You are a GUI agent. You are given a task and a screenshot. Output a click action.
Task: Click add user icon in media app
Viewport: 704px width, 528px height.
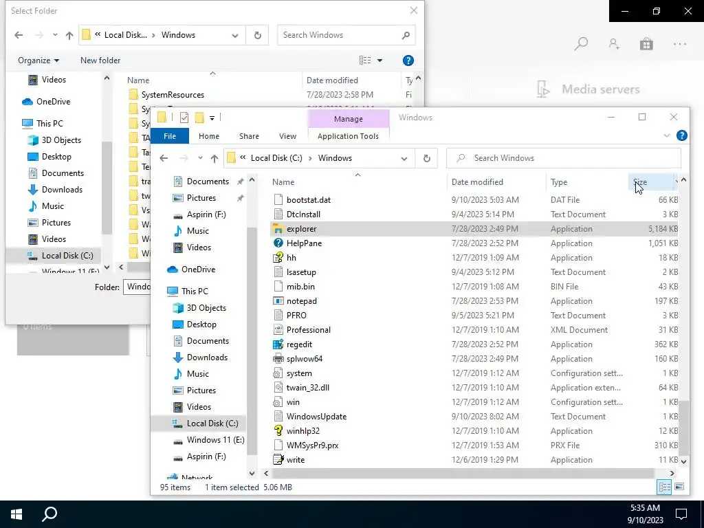(x=614, y=44)
